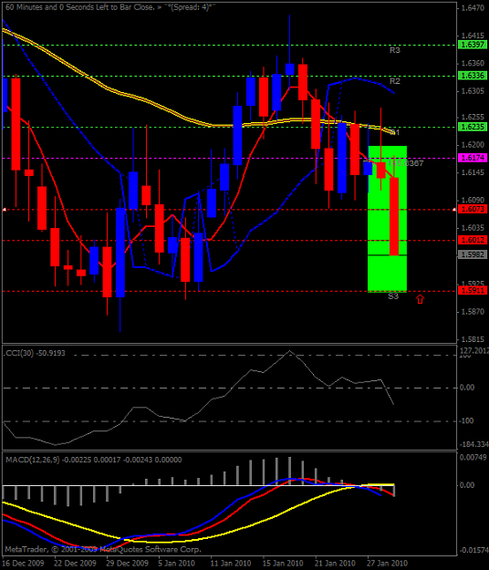
Task: Click the 1.6415 price scale value
Action: (x=473, y=36)
